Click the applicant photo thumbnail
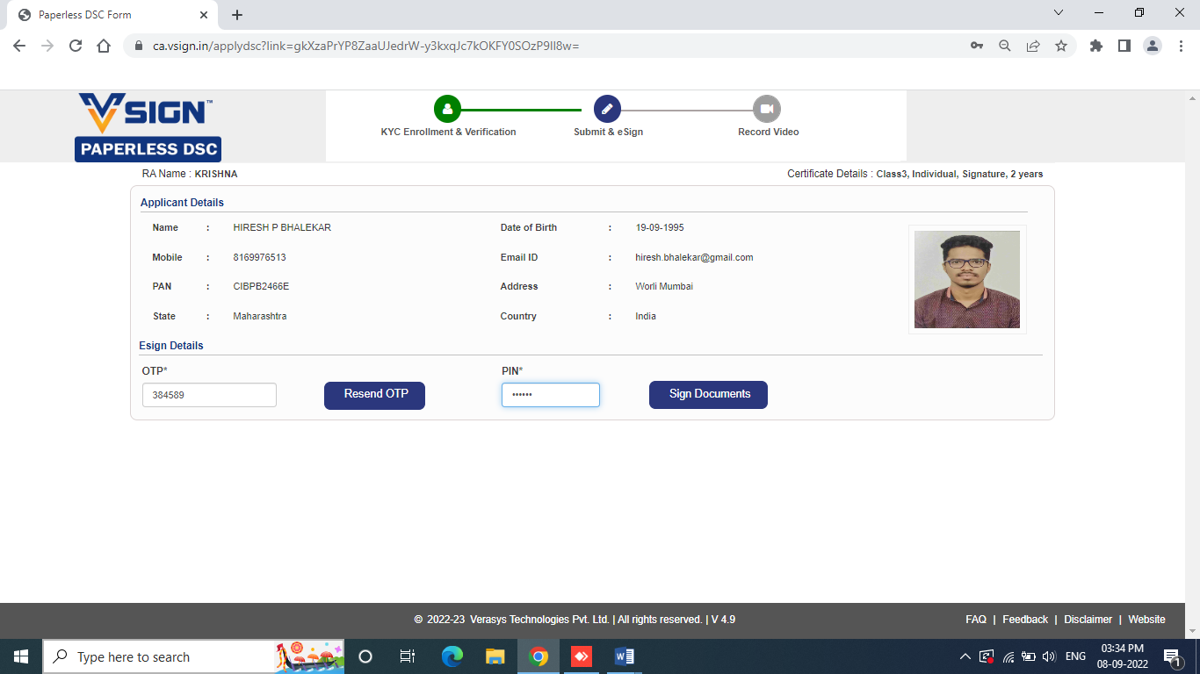 [966, 279]
